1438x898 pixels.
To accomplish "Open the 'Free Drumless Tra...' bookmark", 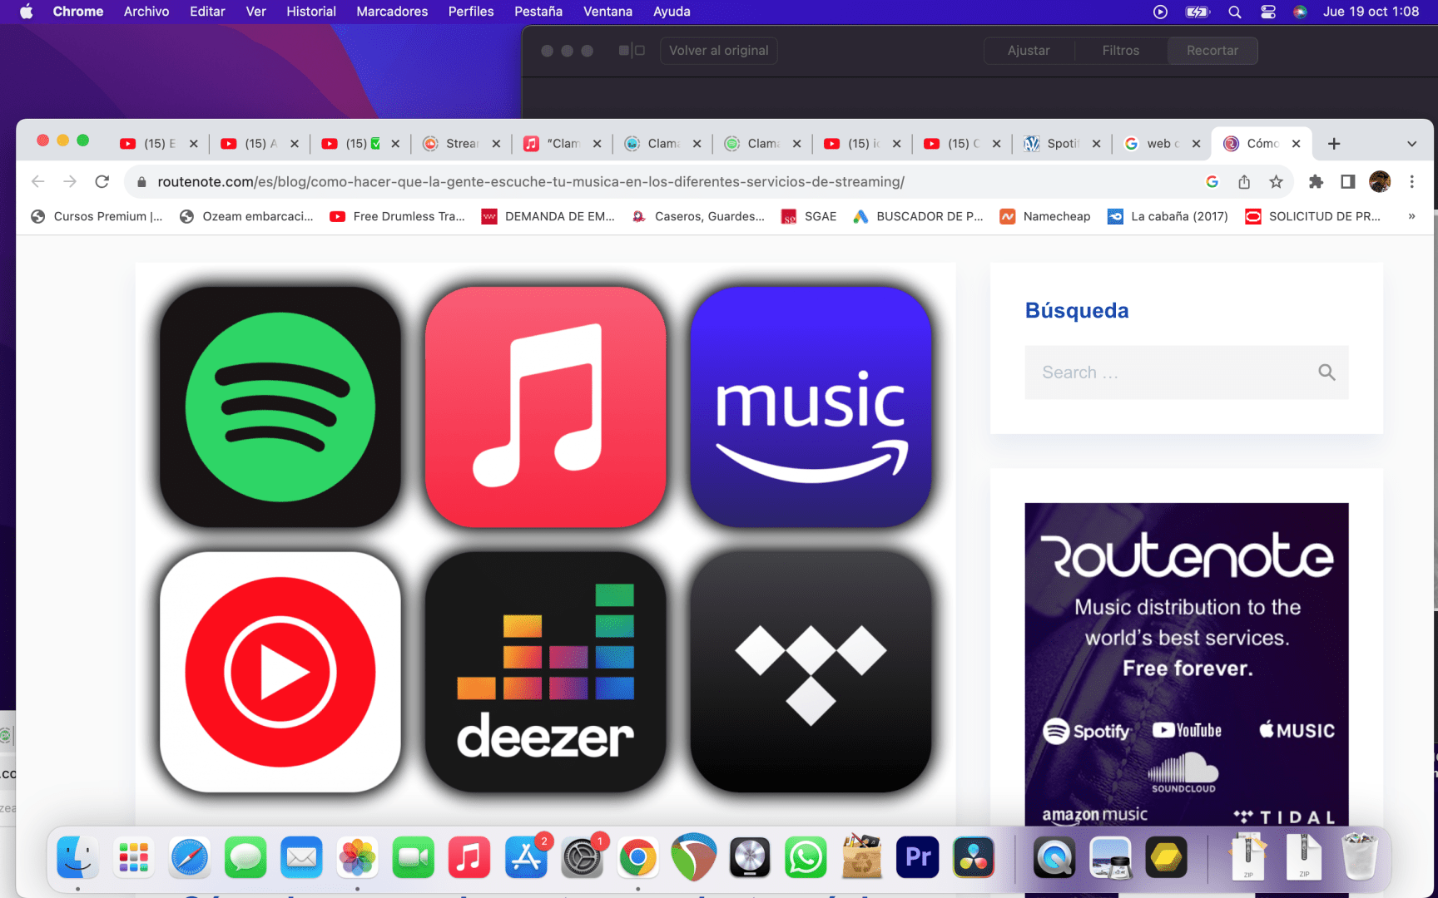I will 397,216.
